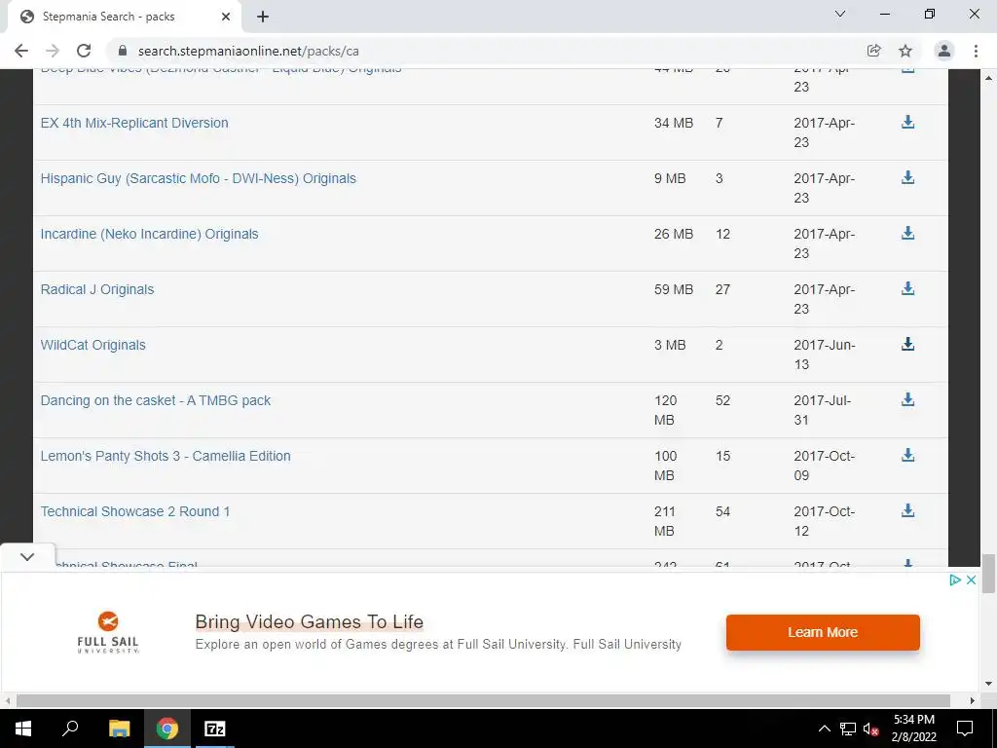The image size is (997, 748).
Task: Open Dancing on the casket TMBG pack
Action: (x=156, y=400)
